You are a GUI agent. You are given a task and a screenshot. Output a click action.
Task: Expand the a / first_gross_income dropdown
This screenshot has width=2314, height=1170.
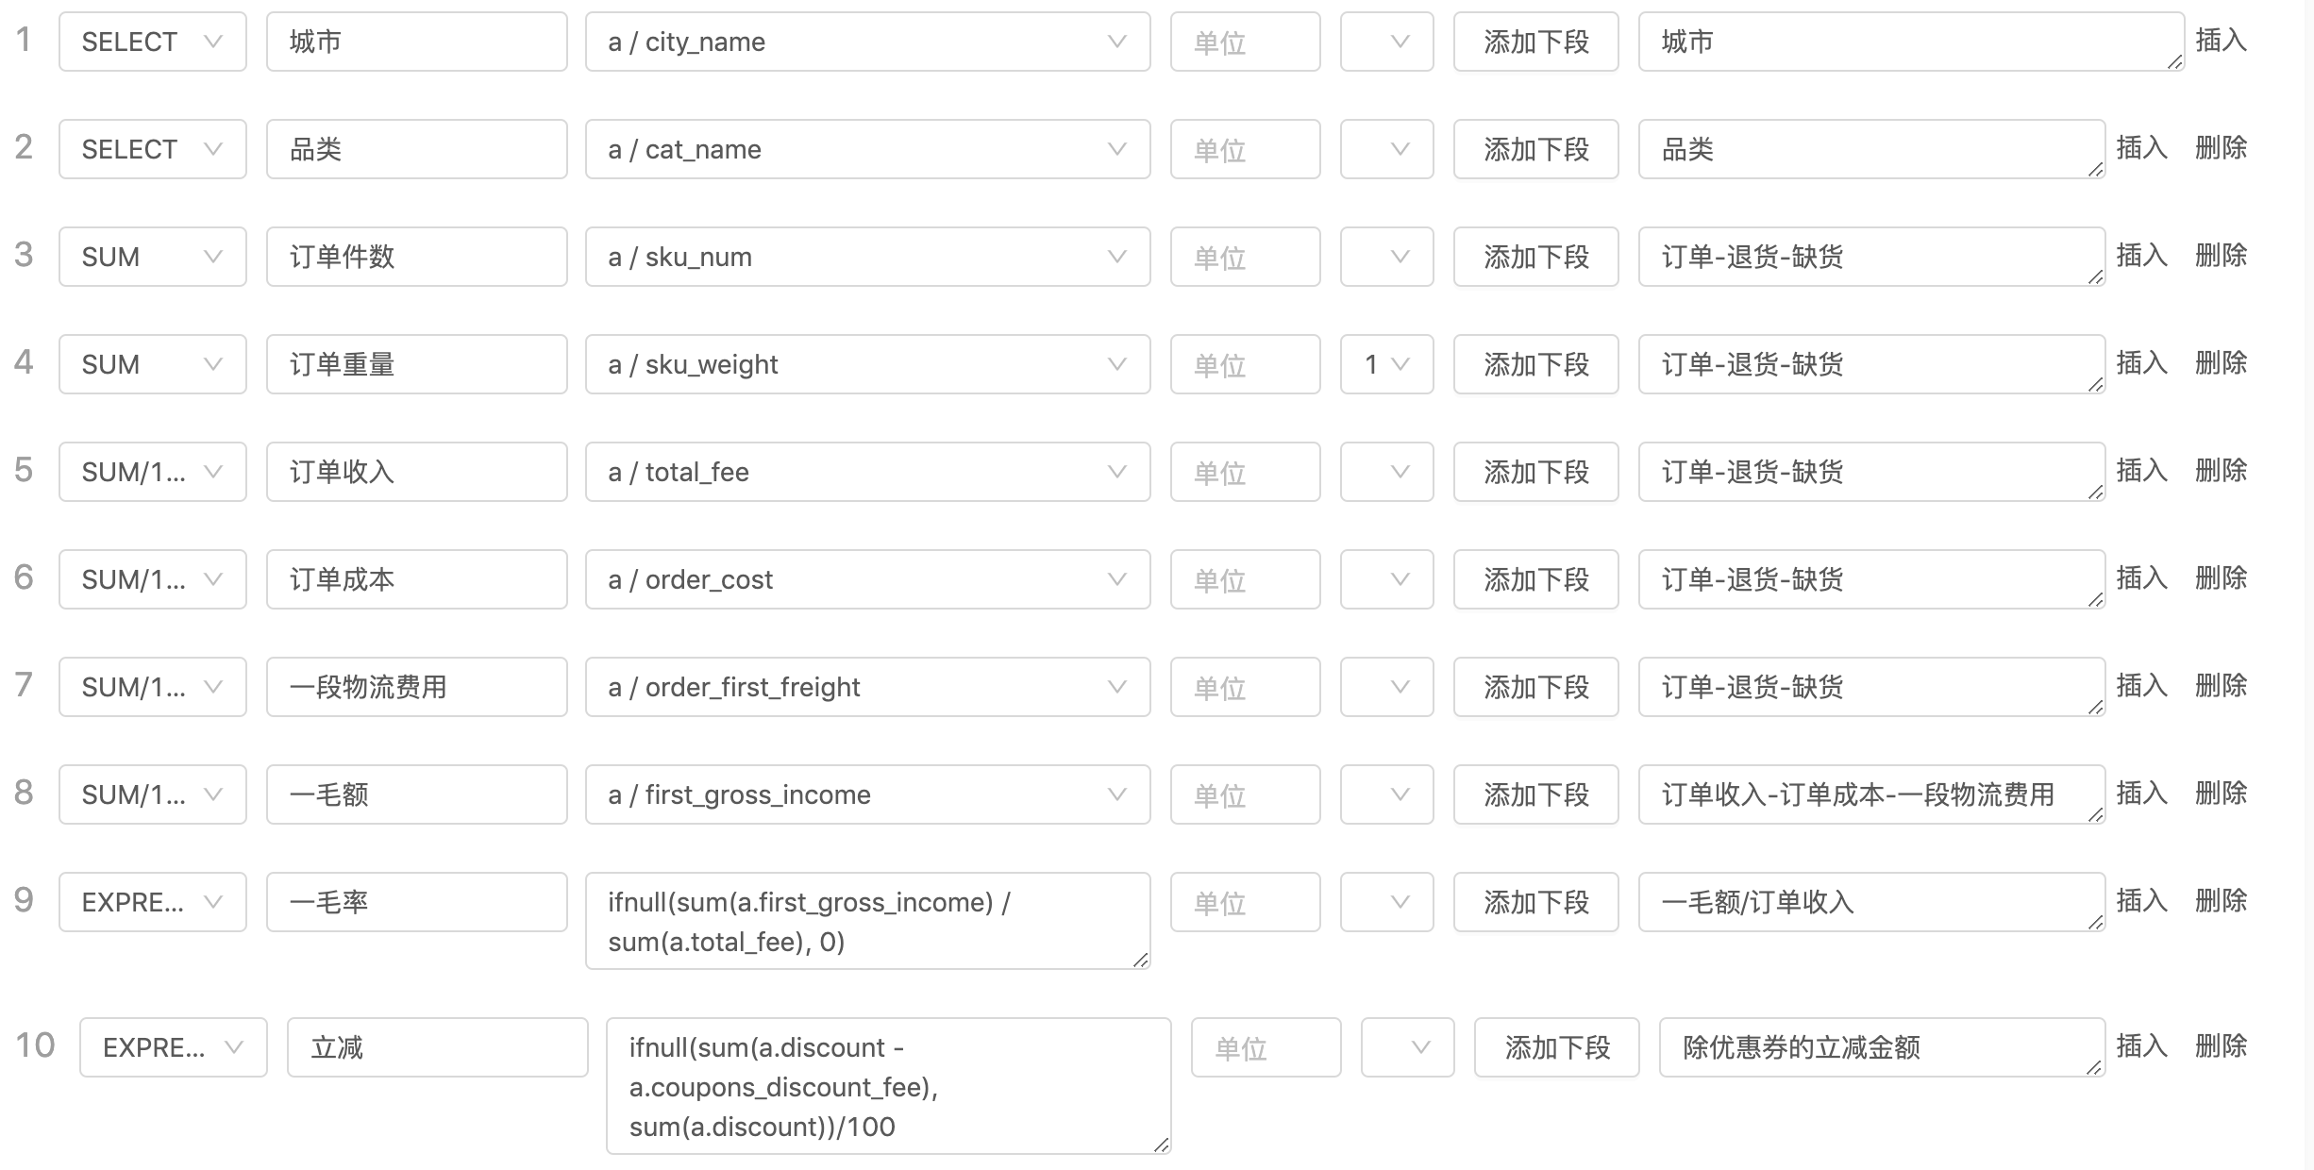pyautogui.click(x=866, y=794)
